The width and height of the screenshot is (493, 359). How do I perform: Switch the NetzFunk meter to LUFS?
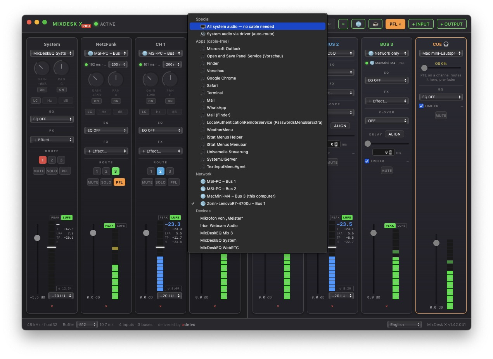coord(121,226)
